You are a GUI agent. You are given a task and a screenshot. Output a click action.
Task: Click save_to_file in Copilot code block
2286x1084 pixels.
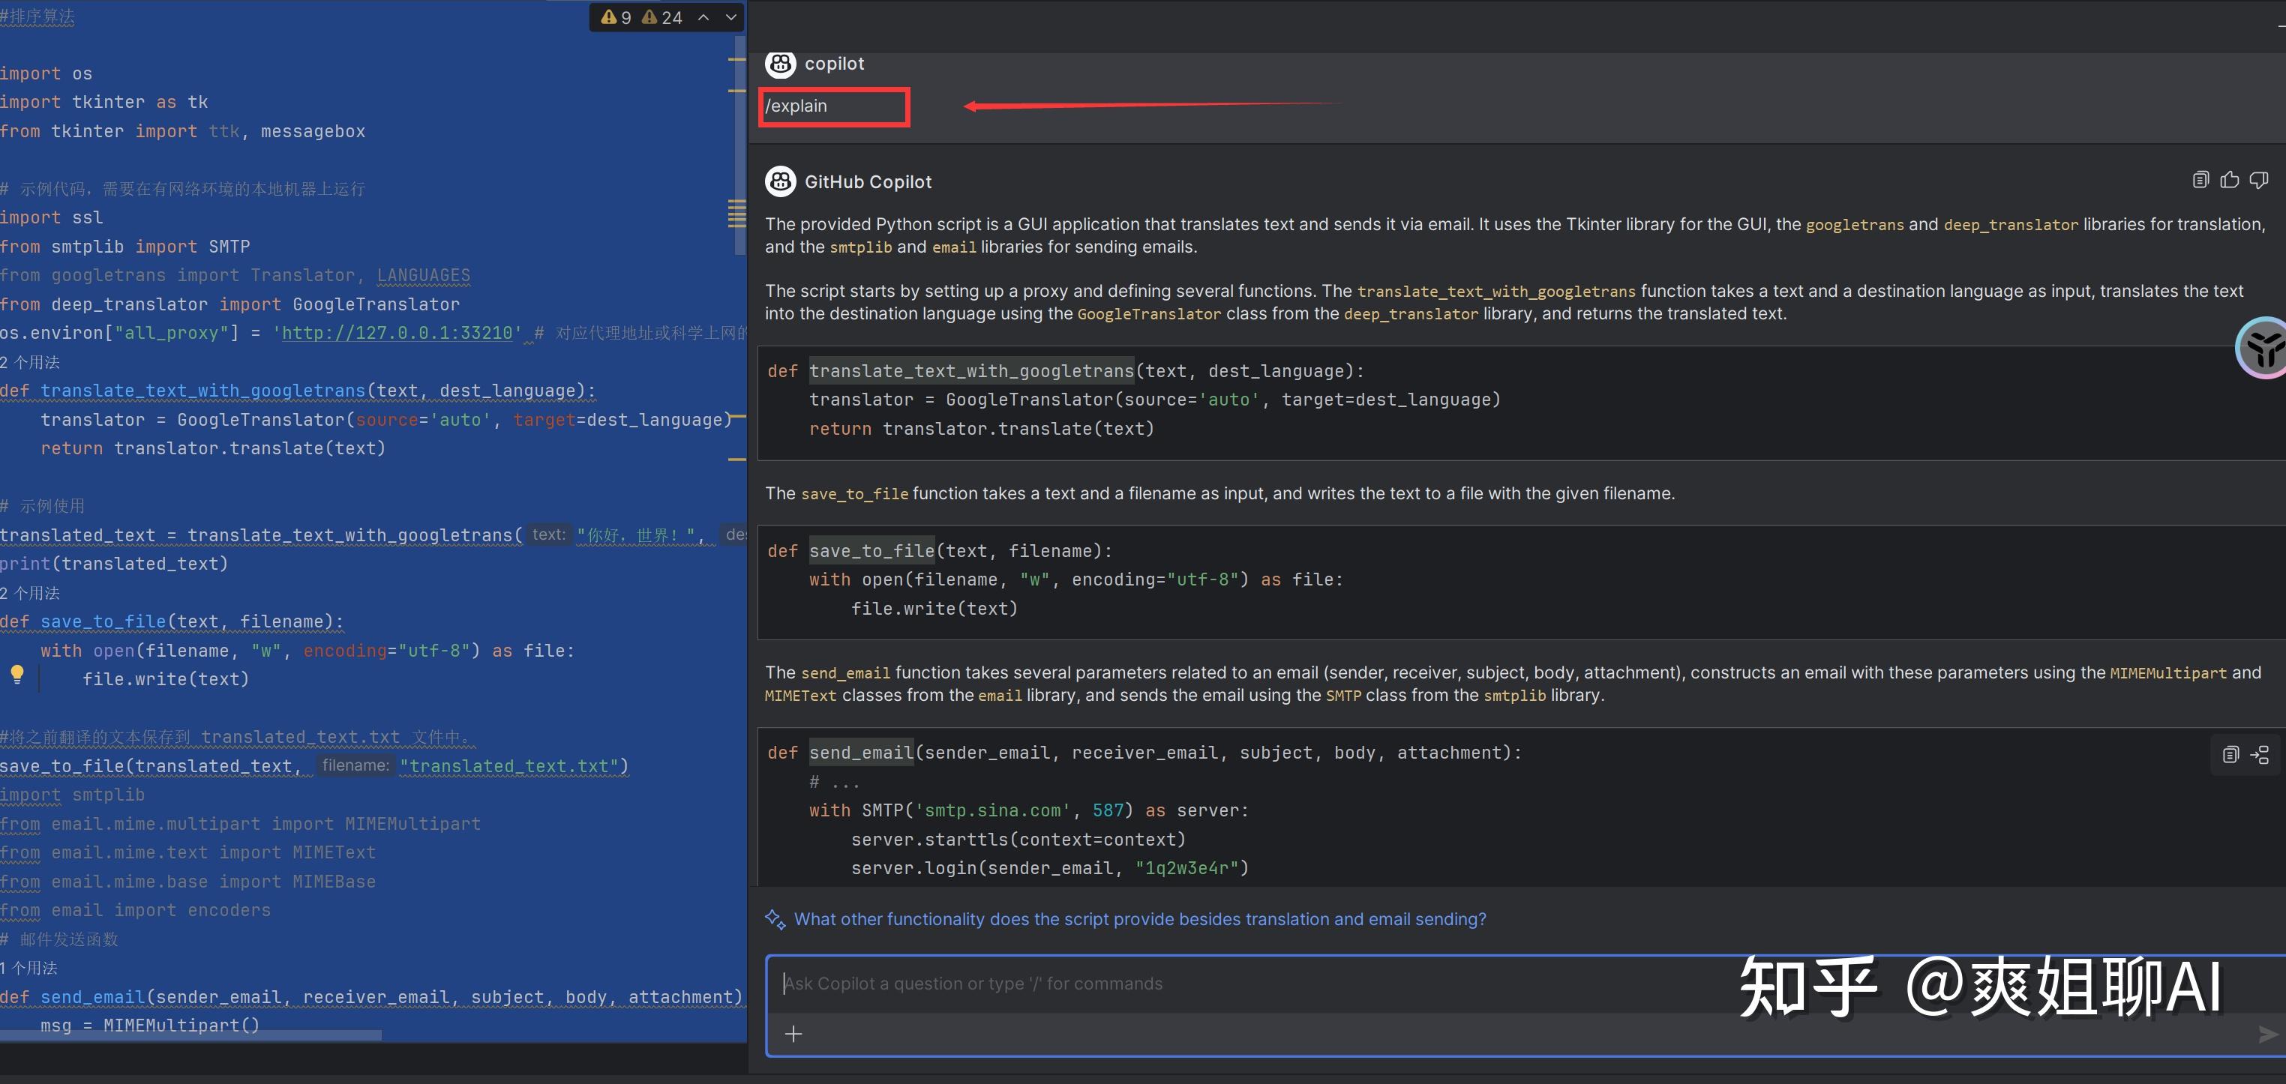(871, 552)
